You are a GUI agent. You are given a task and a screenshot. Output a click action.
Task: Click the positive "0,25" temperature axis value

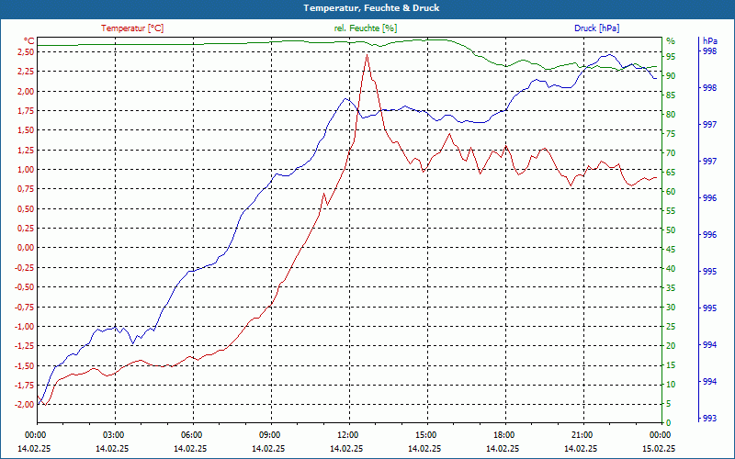(x=26, y=228)
